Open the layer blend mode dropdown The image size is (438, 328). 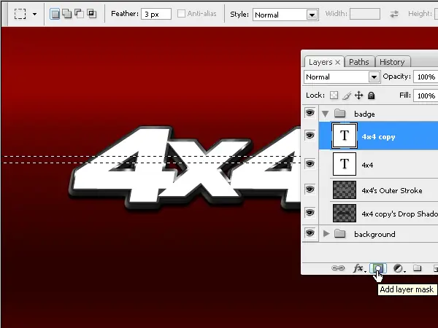click(342, 77)
